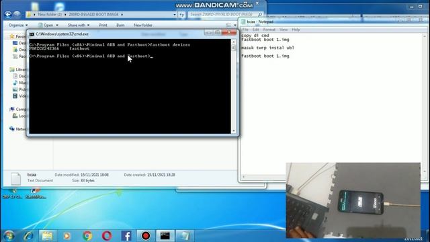Click Print in the Explorer toolbar
This screenshot has width=430, height=242.
tap(103, 25)
